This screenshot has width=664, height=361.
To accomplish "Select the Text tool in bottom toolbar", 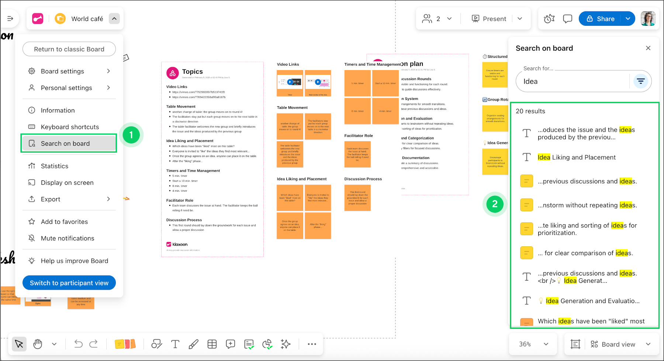I will (x=175, y=344).
